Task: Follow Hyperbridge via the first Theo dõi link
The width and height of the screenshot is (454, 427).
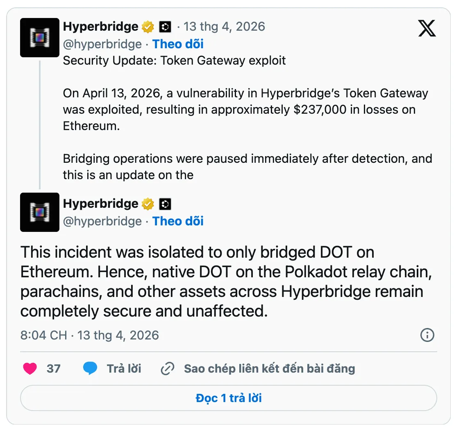Action: 178,44
